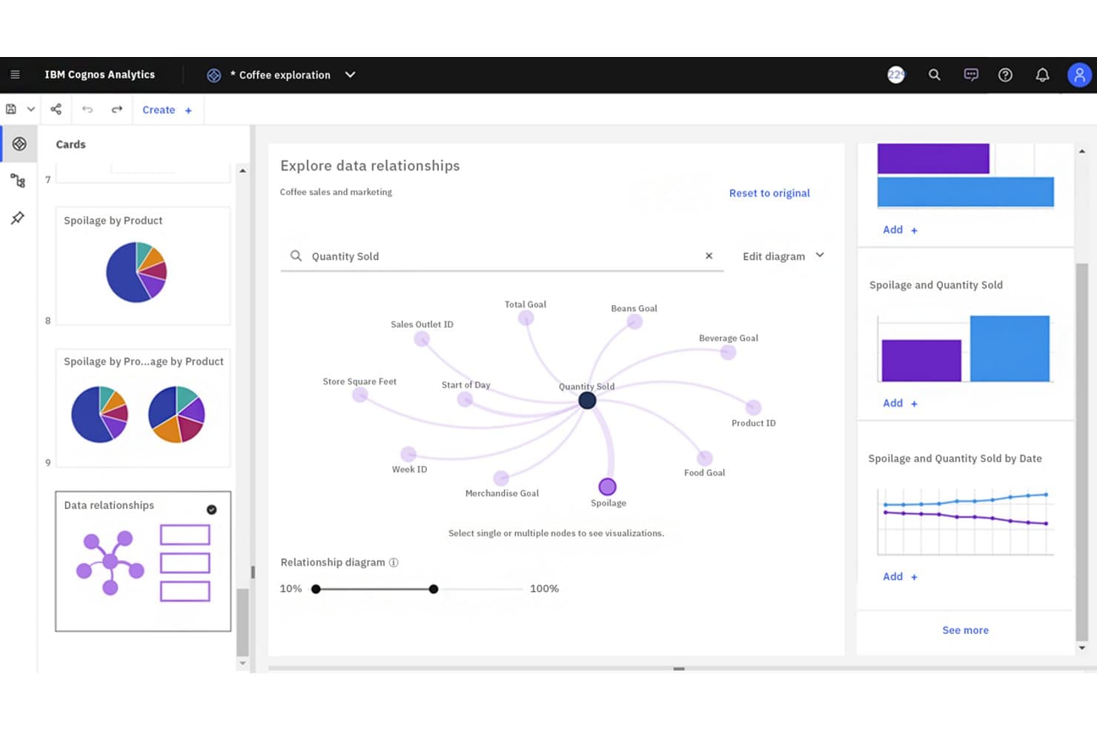This screenshot has height=731, width=1097.
Task: Click Reset to original link
Action: click(x=769, y=193)
